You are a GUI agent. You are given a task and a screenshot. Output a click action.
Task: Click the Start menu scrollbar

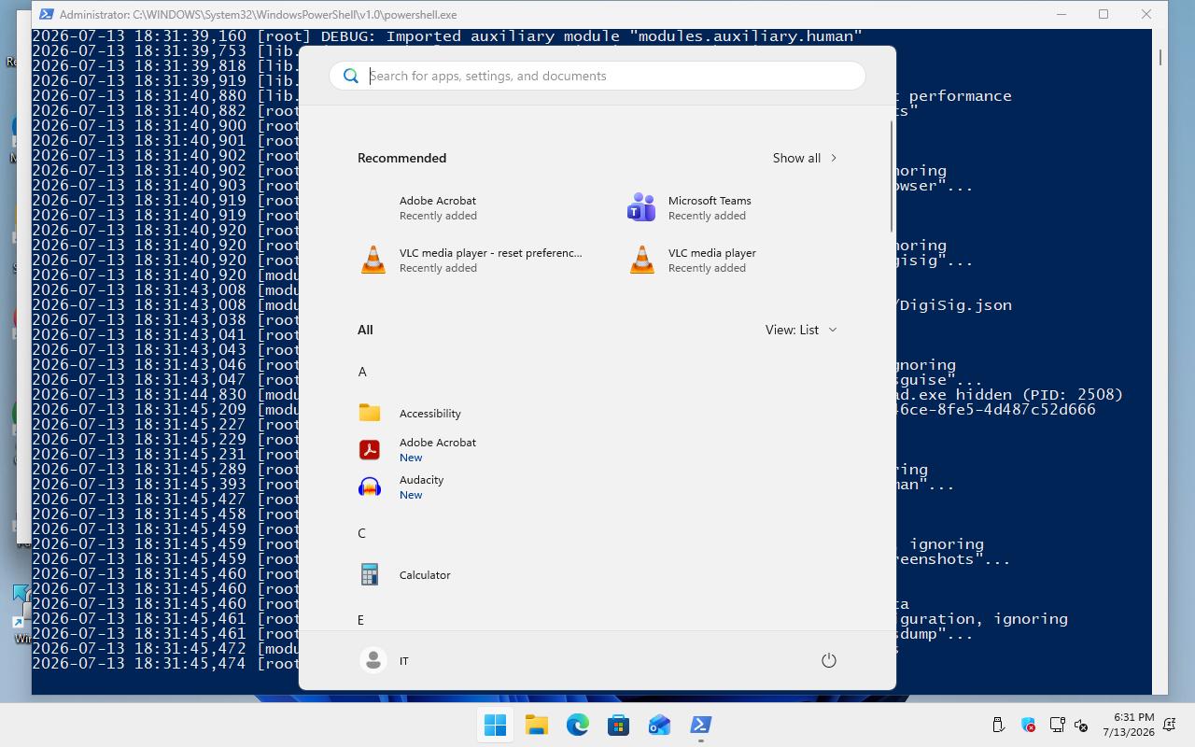coord(892,177)
